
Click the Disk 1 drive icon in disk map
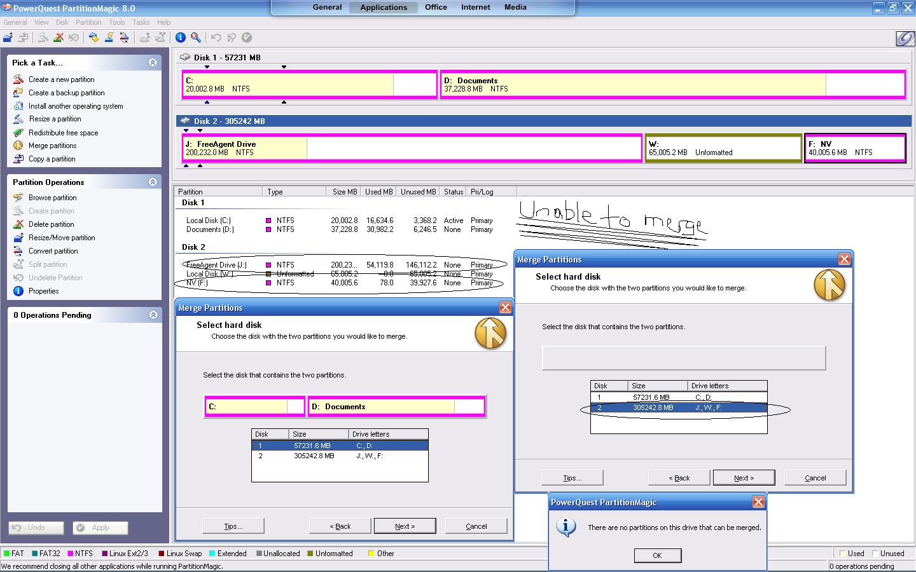point(185,57)
